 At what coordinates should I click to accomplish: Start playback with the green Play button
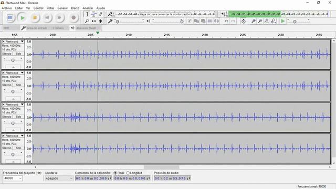coord(22,17)
